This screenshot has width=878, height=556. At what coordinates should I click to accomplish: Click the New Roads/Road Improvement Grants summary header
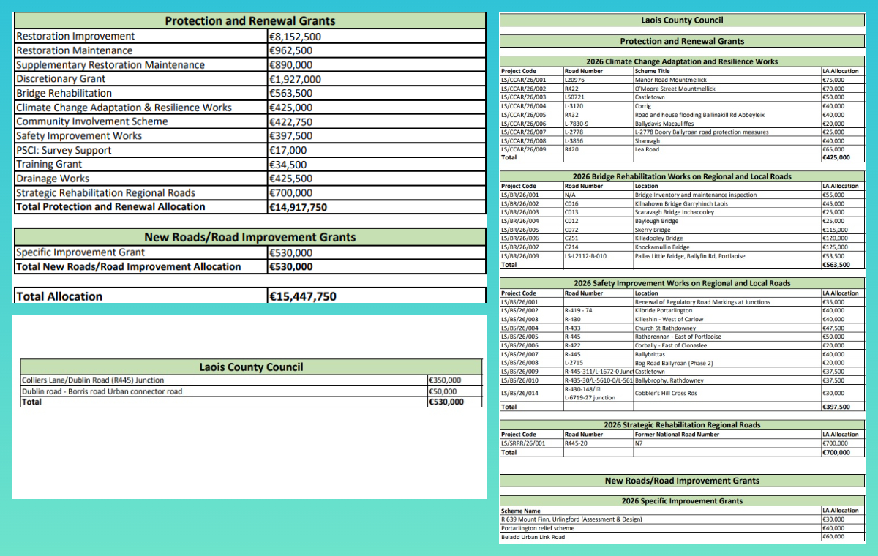pyautogui.click(x=250, y=237)
